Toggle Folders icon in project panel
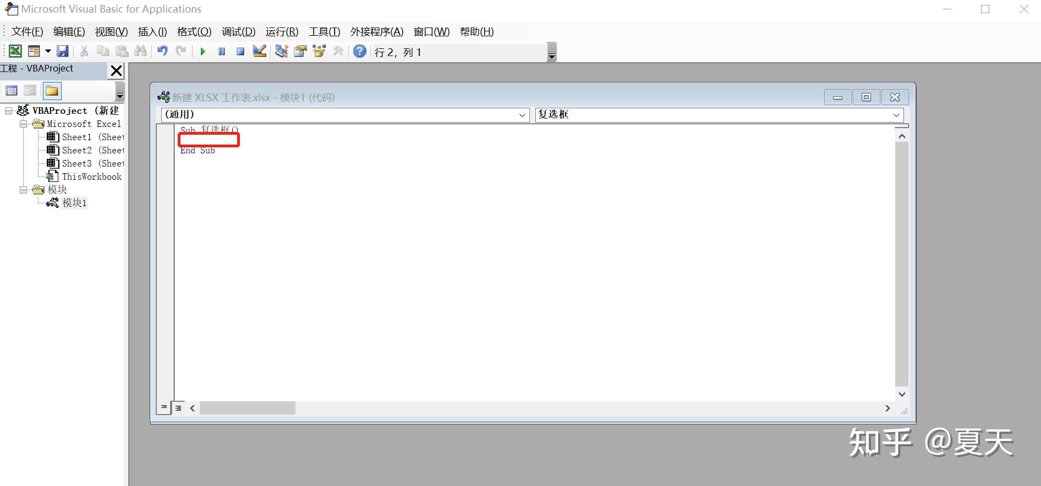The image size is (1041, 486). point(52,91)
